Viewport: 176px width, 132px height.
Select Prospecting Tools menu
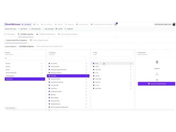pyautogui.click(x=11, y=29)
